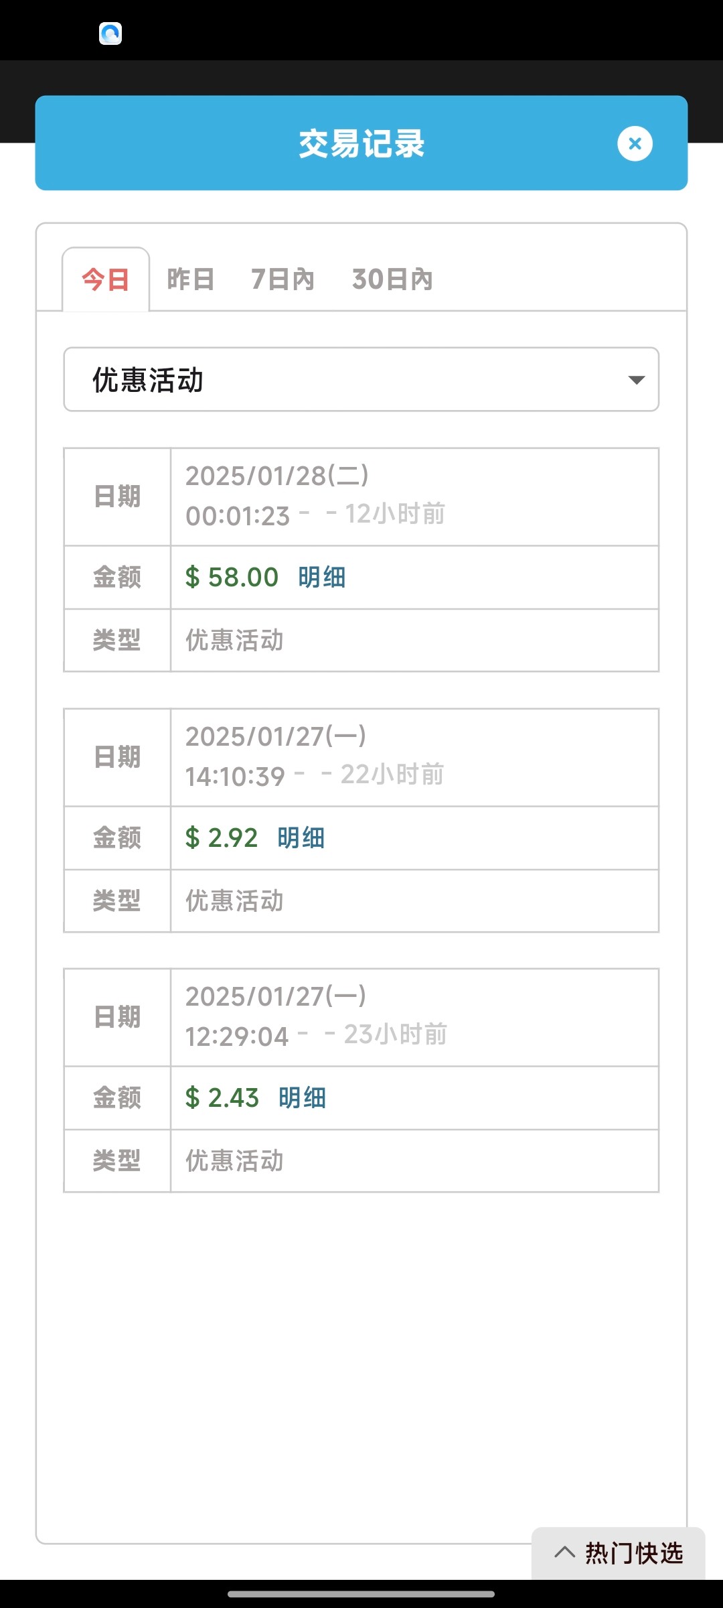Tap the $2.43 amount value
Viewport: 723px width, 1608px height.
click(x=222, y=1097)
